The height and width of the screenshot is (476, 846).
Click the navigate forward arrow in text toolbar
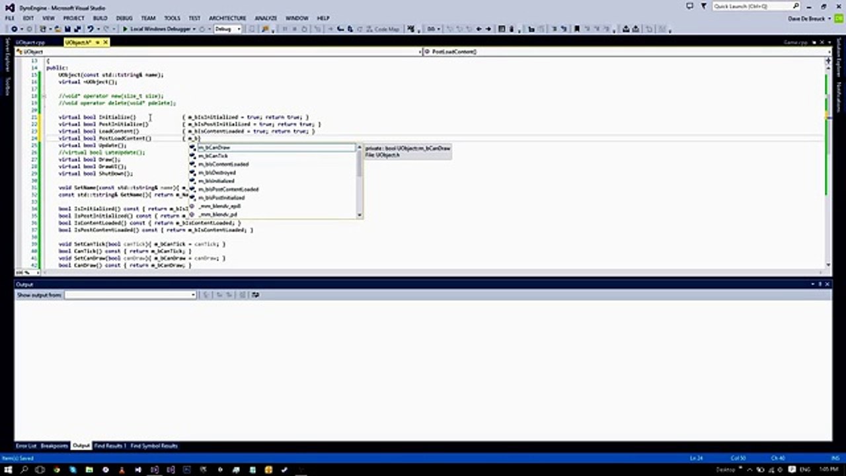point(488,29)
